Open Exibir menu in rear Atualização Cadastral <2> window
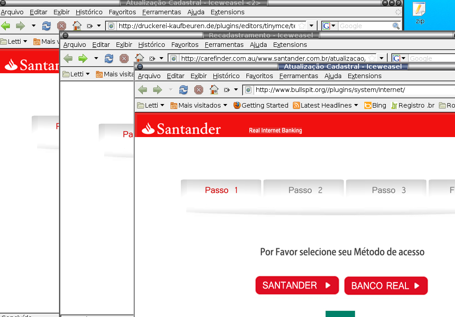The width and height of the screenshot is (455, 317). pyautogui.click(x=62, y=12)
